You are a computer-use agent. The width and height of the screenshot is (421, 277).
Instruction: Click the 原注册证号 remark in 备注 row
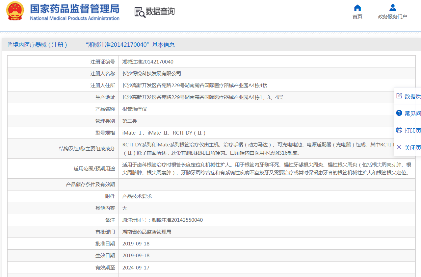[163, 220]
